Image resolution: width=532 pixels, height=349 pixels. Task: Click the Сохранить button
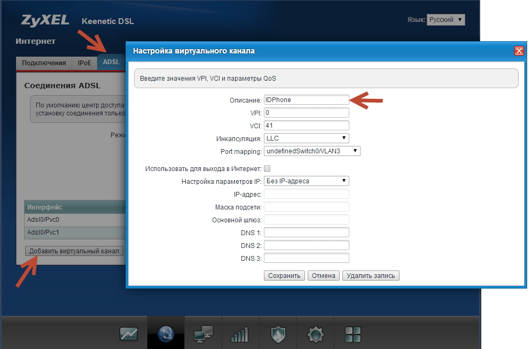click(284, 276)
